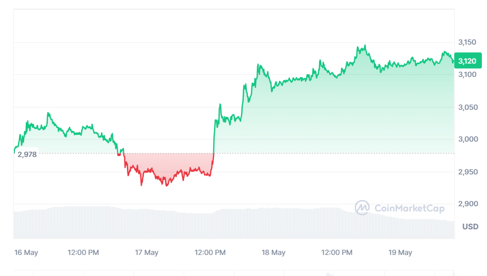Image resolution: width=487 pixels, height=276 pixels.
Task: Click the CoinMarketCap logo icon watermark
Action: (x=362, y=208)
